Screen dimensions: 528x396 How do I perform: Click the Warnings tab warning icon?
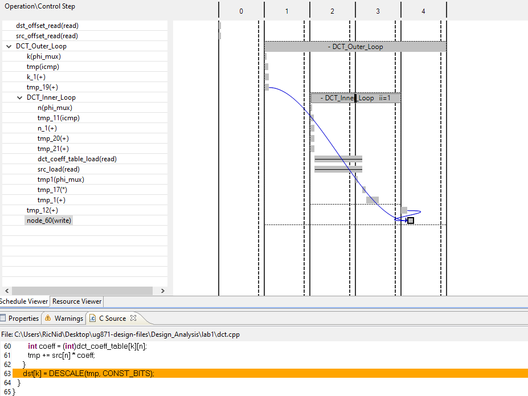tap(48, 318)
